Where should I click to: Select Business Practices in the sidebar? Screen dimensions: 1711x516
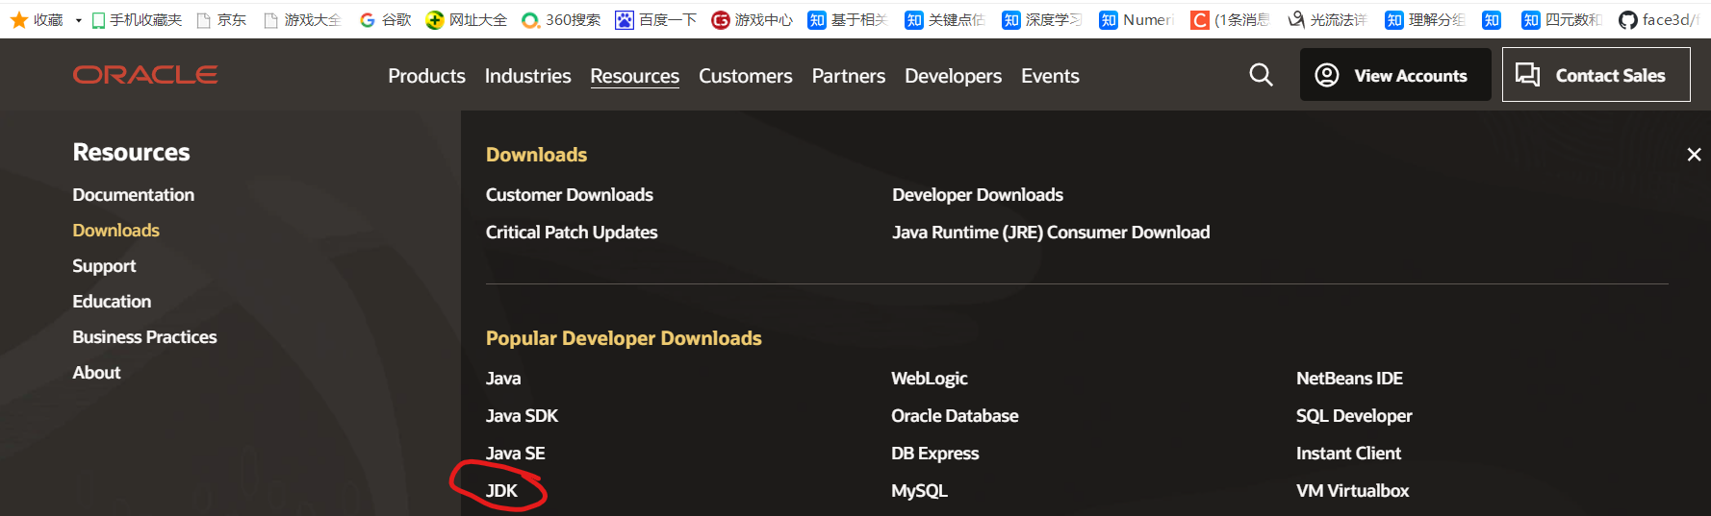tap(144, 337)
